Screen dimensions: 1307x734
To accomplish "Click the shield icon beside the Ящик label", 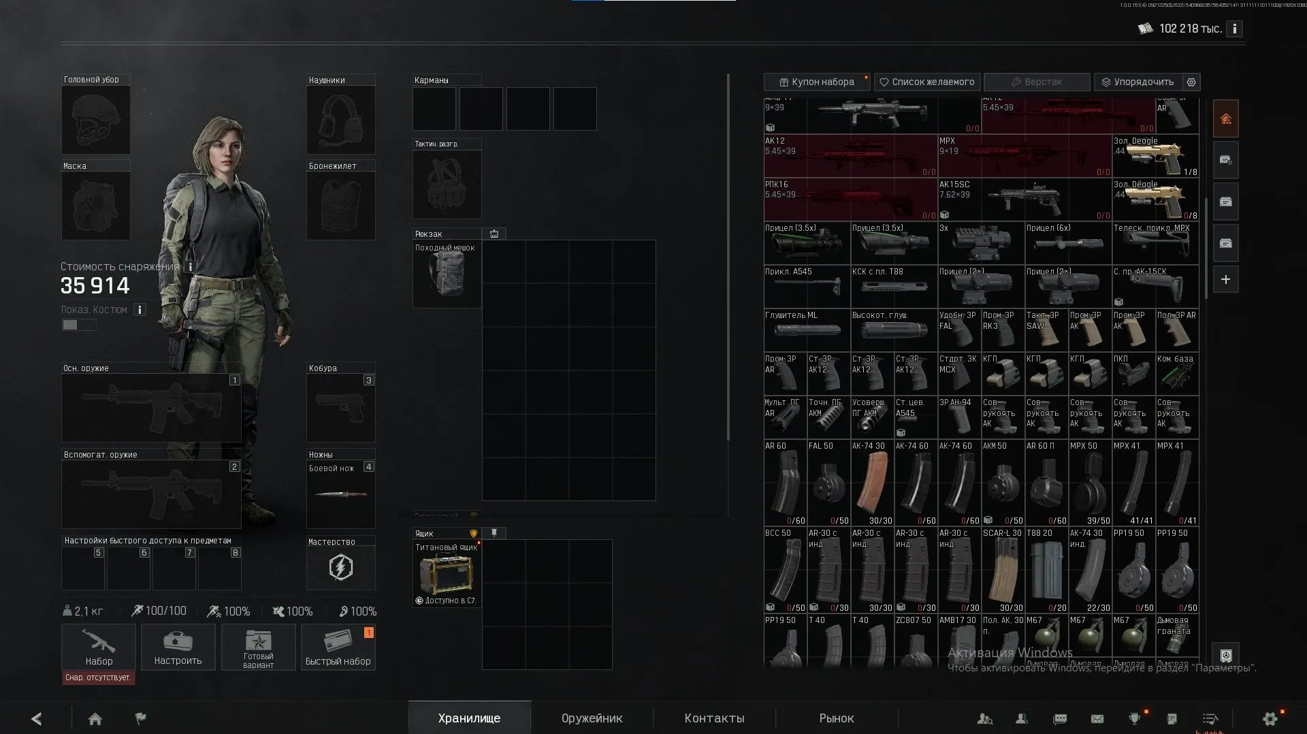I will (474, 533).
